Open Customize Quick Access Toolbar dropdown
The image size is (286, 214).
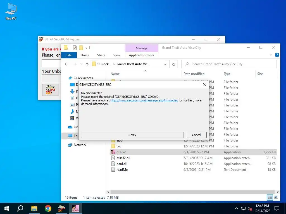click(86, 48)
